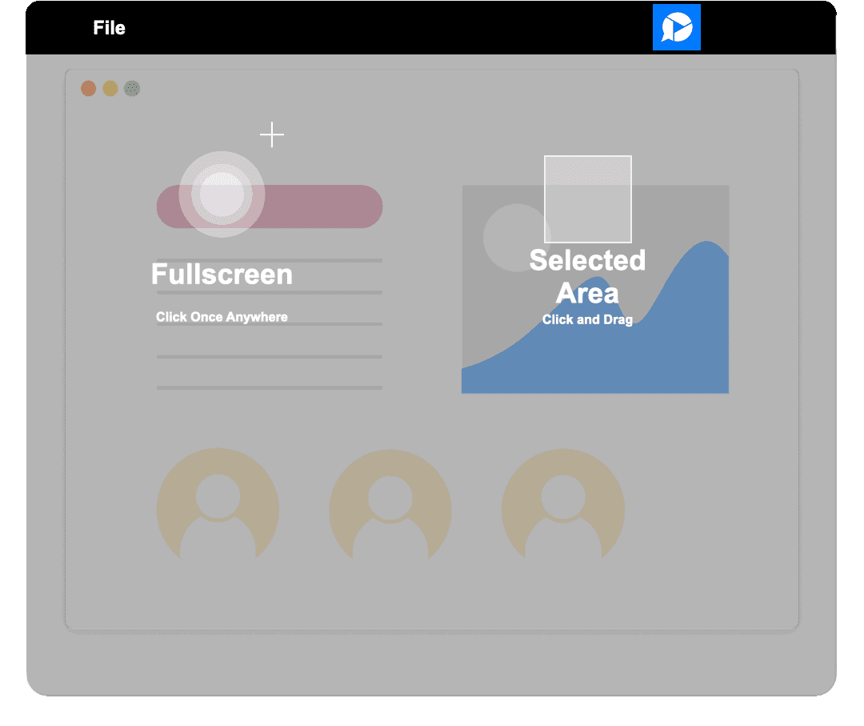Open the File menu
Screen dimensions: 864x726
click(x=109, y=28)
